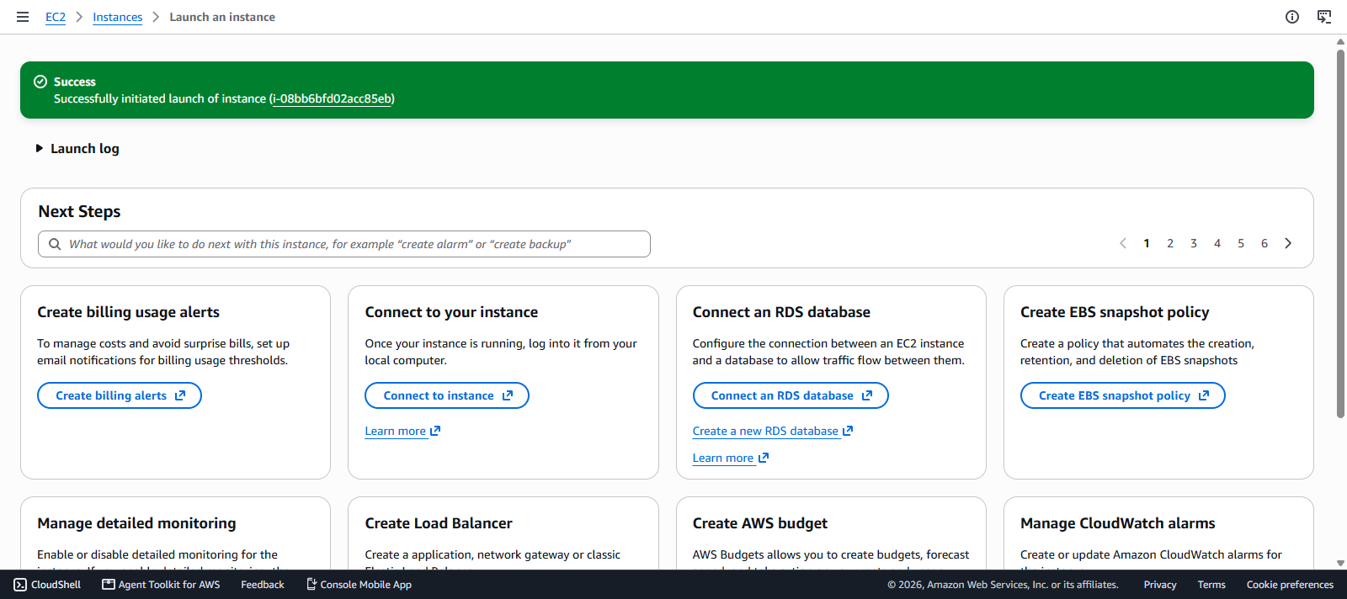Click the Success checkmark icon in banner

coord(40,82)
